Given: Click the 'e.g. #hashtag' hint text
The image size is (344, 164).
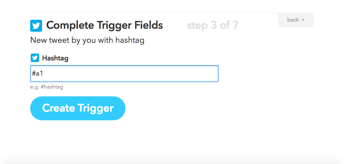Looking at the screenshot, I should (47, 87).
